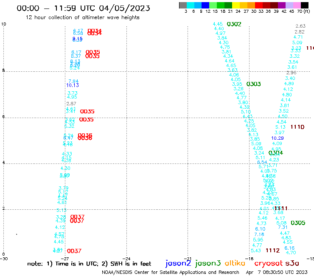
Task: Click the note about Time in UTC and SWH in feet
Action: (89, 264)
